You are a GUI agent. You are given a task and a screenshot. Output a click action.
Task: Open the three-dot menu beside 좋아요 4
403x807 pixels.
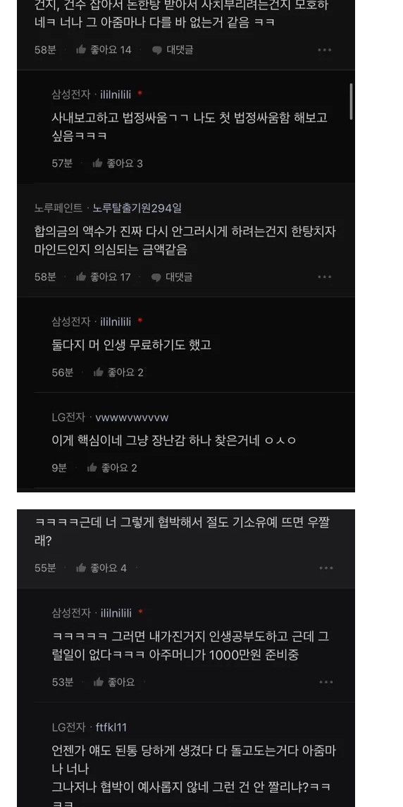(x=326, y=568)
